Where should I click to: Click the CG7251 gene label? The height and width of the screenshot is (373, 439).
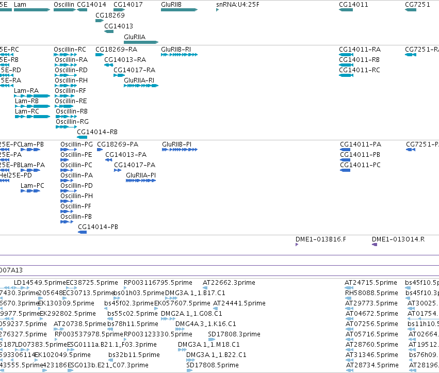[417, 5]
